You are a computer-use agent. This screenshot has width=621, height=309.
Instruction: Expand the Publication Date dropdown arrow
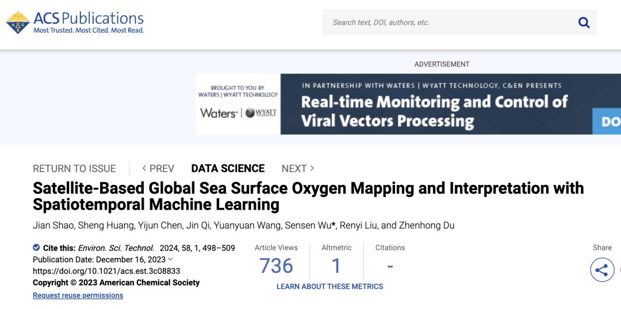tap(170, 260)
